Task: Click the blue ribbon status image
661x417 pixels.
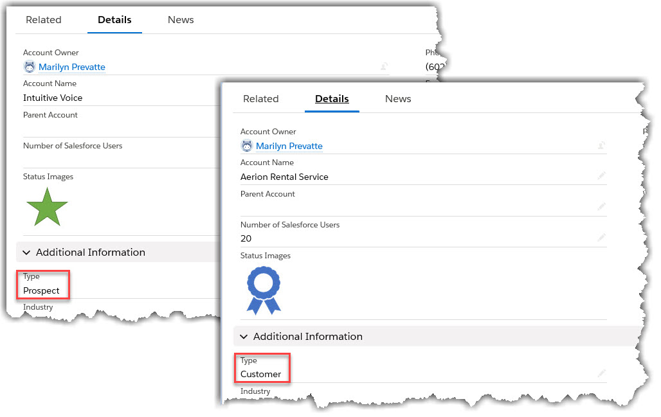Action: tap(264, 290)
